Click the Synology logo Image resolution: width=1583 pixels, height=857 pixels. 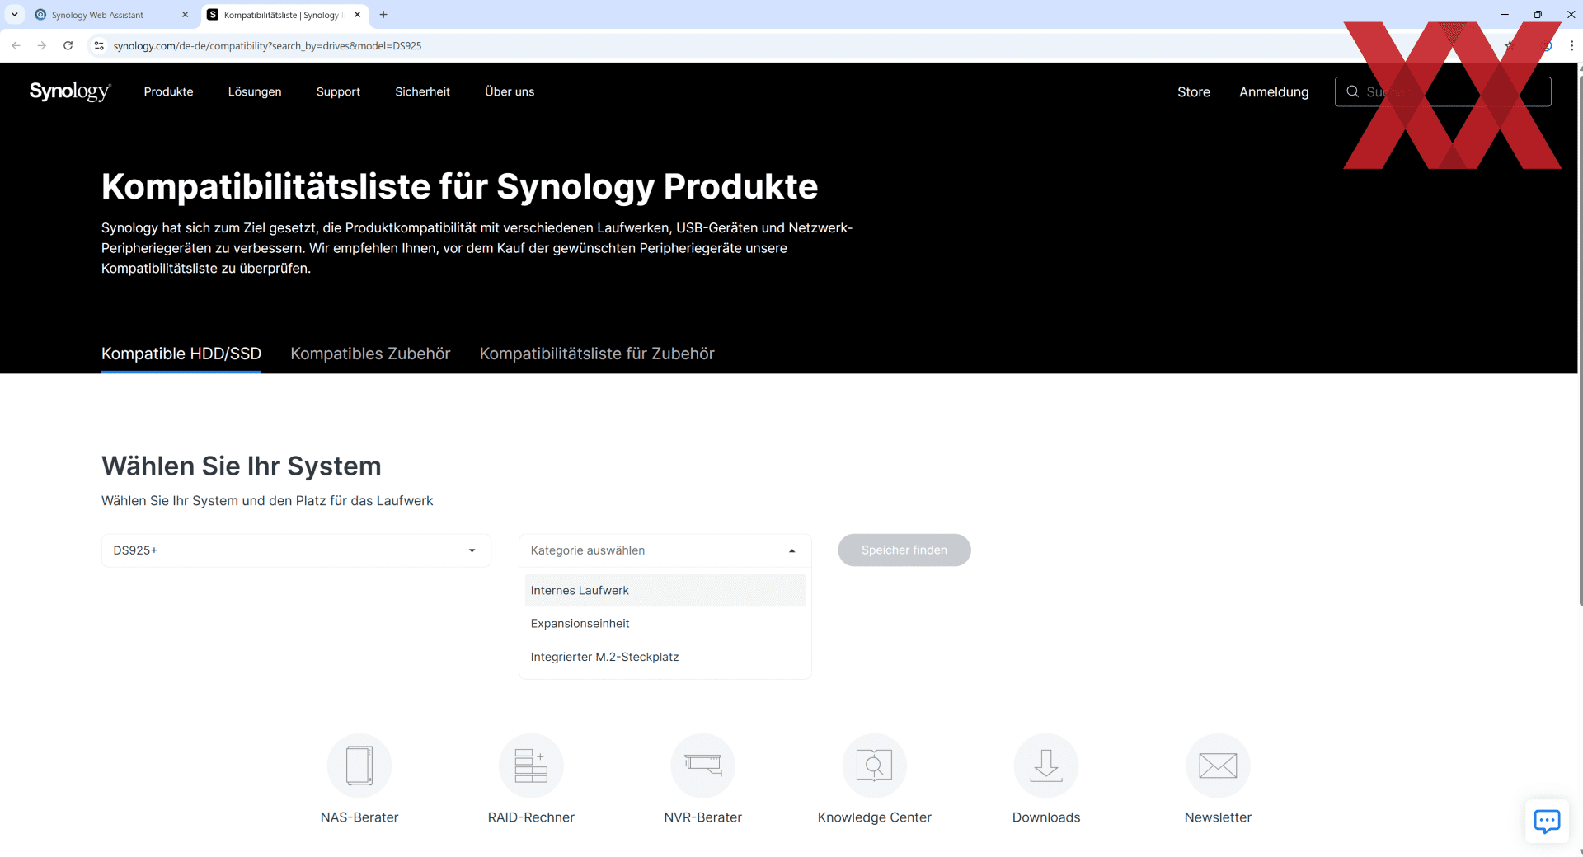coord(70,91)
